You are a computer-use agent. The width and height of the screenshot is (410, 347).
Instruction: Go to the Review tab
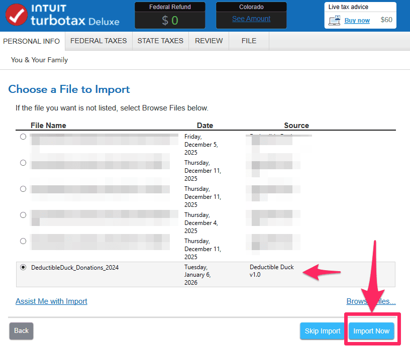point(209,41)
